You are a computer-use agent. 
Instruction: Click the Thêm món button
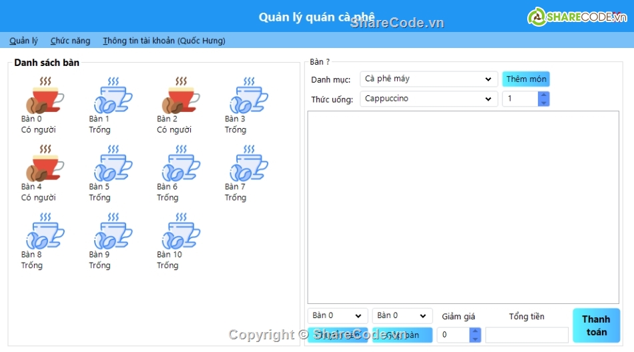[526, 79]
